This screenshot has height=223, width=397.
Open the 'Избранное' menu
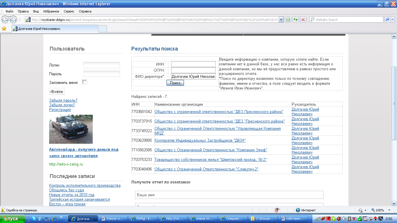click(x=51, y=11)
